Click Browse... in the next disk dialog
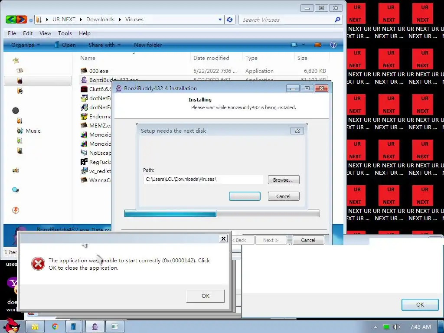444x333 pixels. click(x=284, y=180)
